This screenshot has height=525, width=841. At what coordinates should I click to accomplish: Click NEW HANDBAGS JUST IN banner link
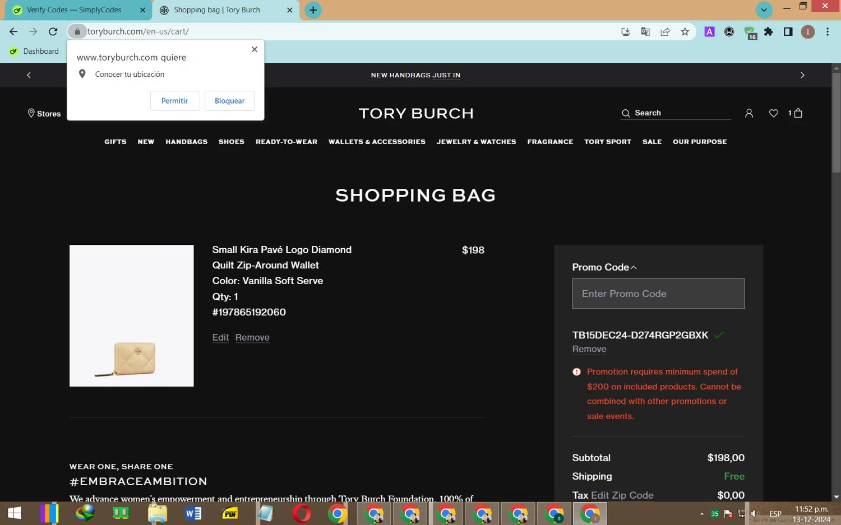point(415,75)
